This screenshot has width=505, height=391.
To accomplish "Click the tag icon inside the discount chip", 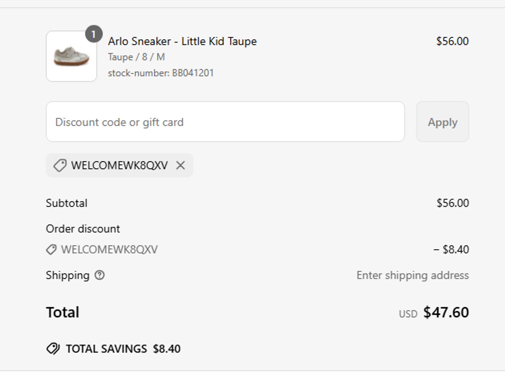I will (x=60, y=165).
